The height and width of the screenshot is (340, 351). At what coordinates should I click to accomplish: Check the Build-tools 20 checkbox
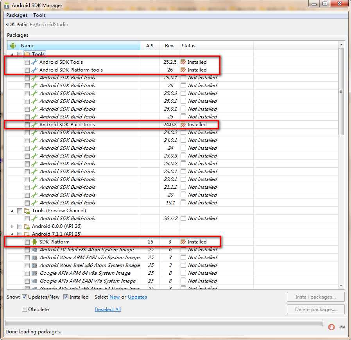[27, 195]
